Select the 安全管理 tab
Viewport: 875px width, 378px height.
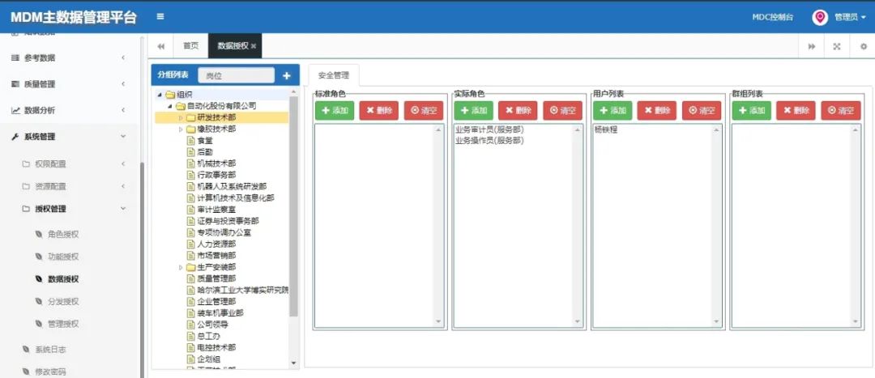point(333,74)
